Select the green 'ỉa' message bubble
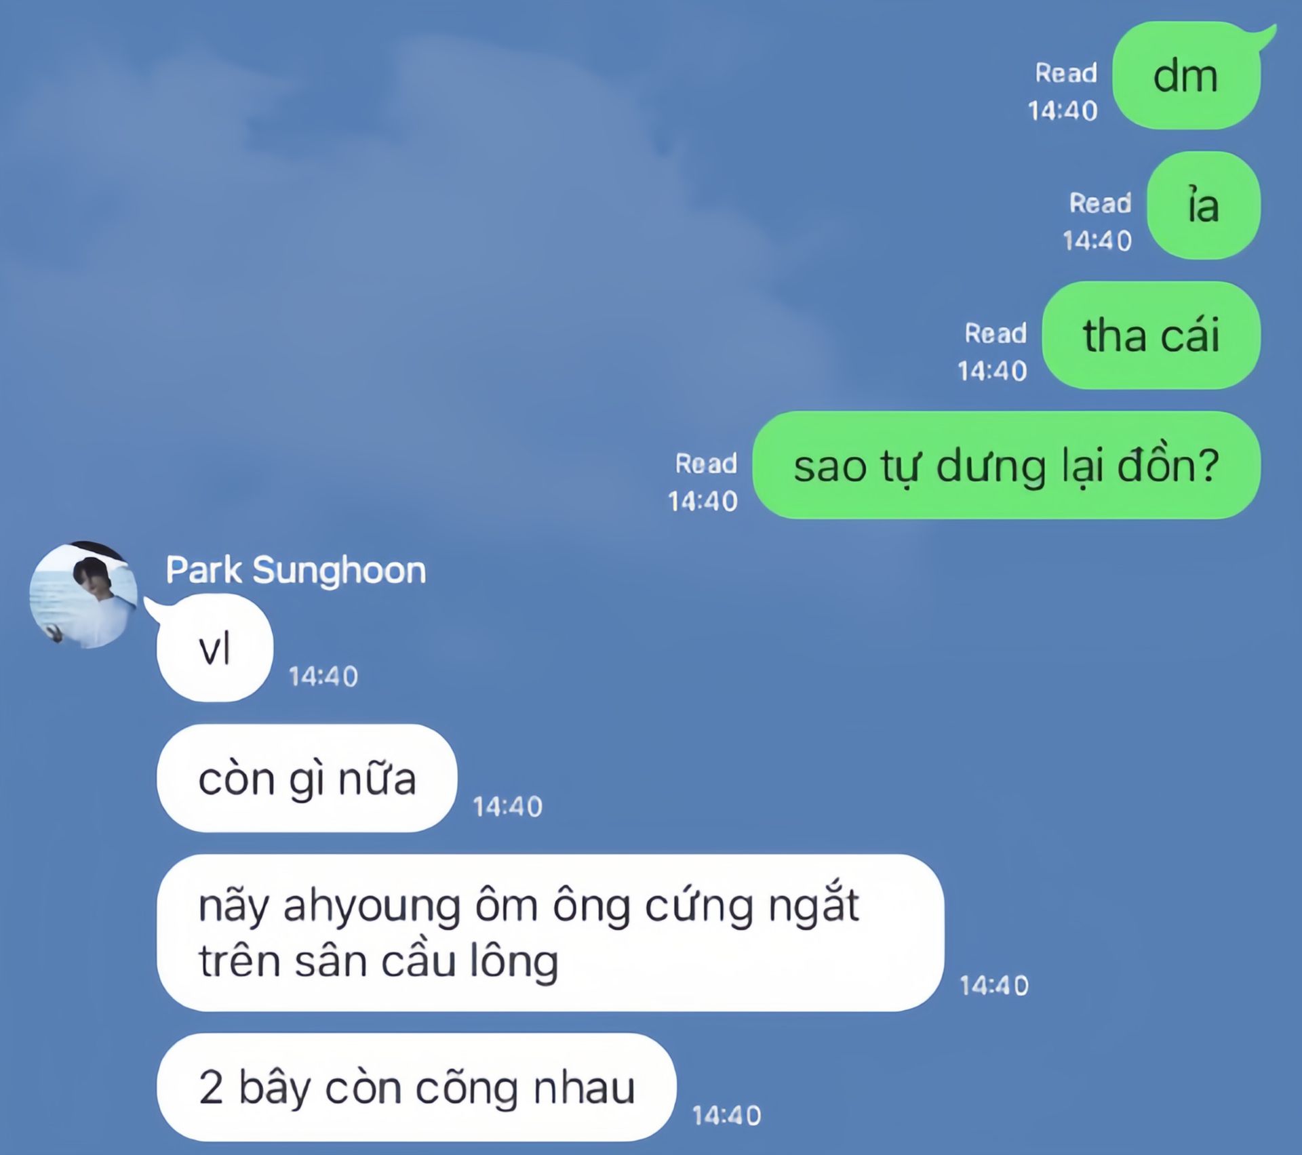The height and width of the screenshot is (1155, 1302). [1204, 205]
